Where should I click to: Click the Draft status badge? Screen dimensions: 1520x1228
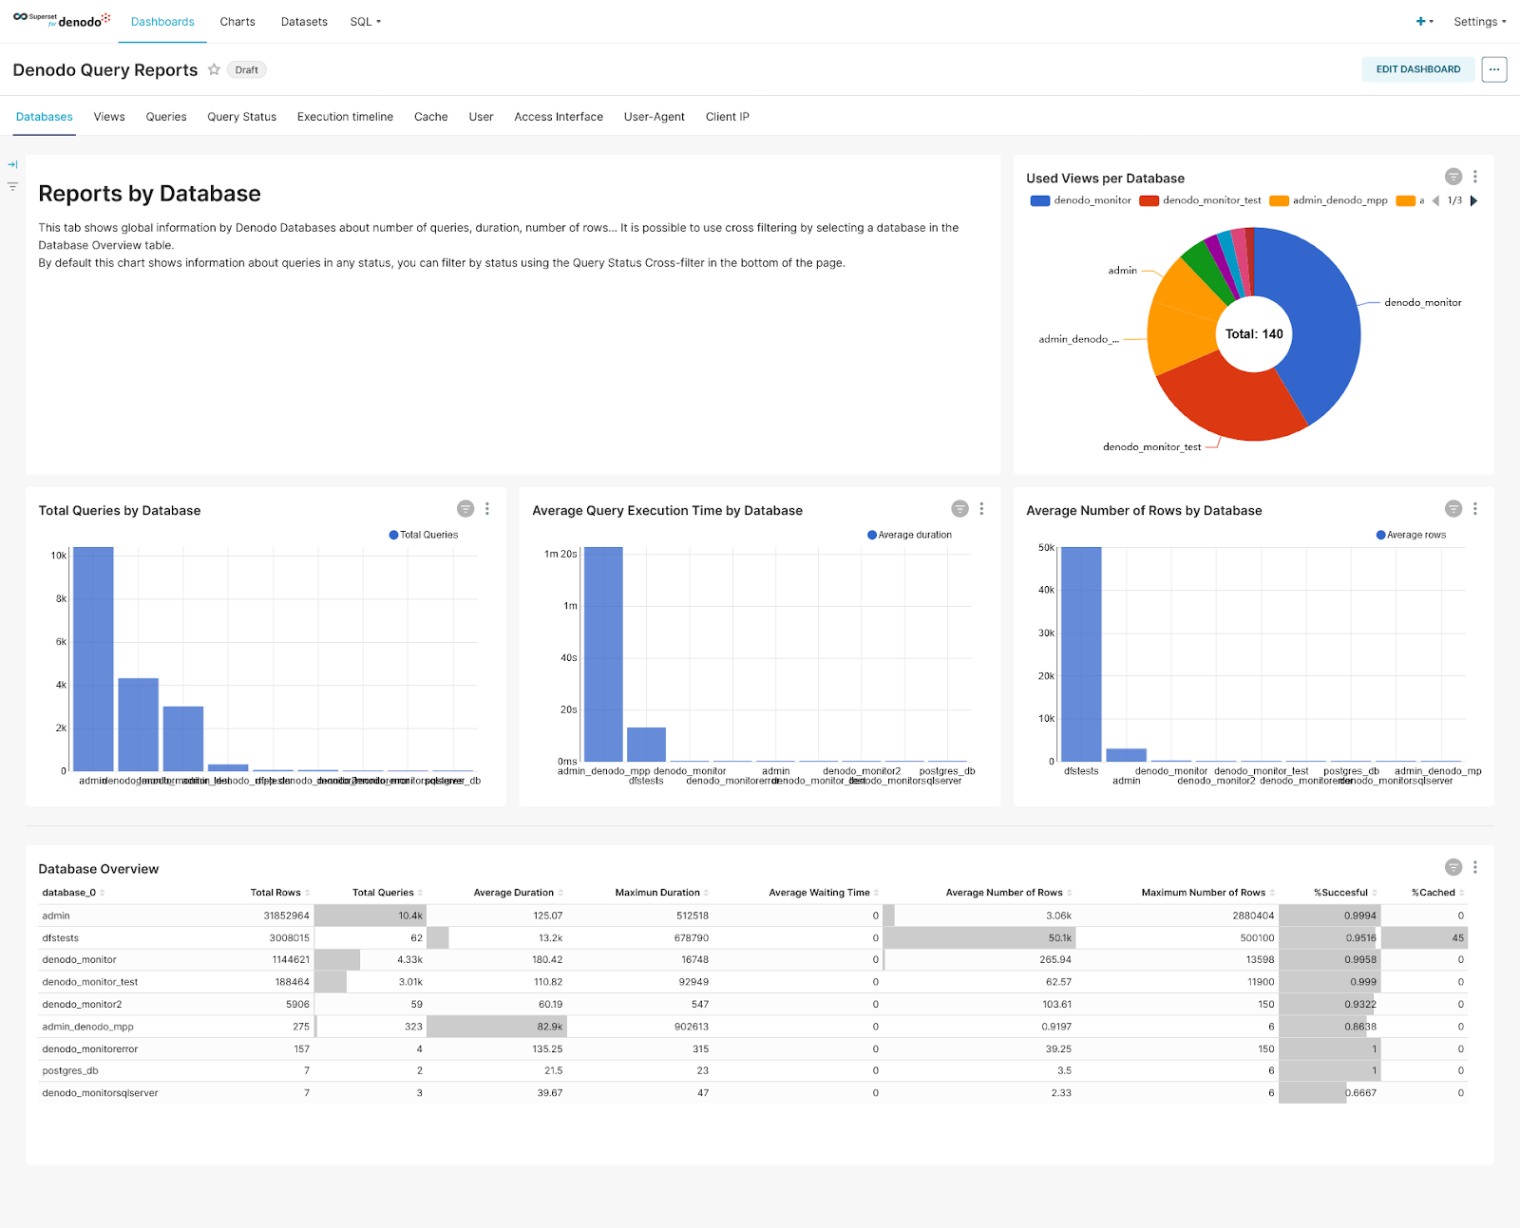[246, 69]
